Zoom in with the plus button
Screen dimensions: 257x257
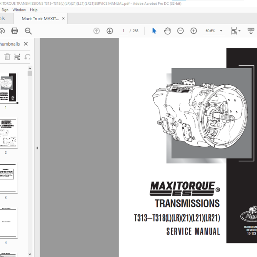point(194,31)
